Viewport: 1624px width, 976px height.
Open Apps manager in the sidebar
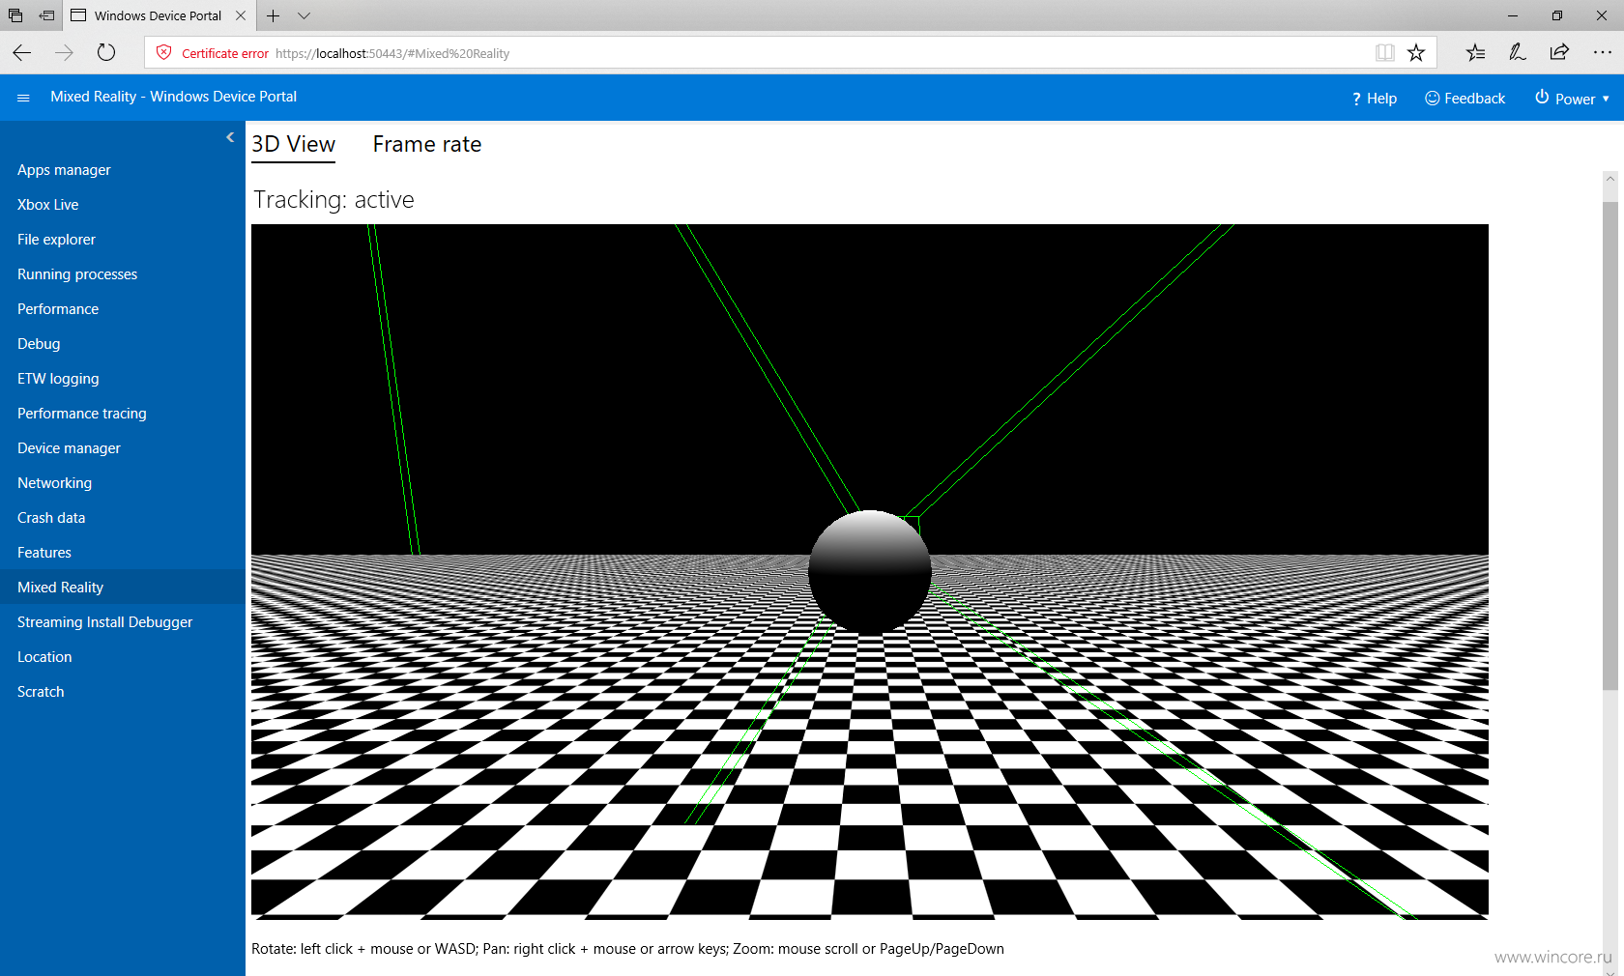64,170
